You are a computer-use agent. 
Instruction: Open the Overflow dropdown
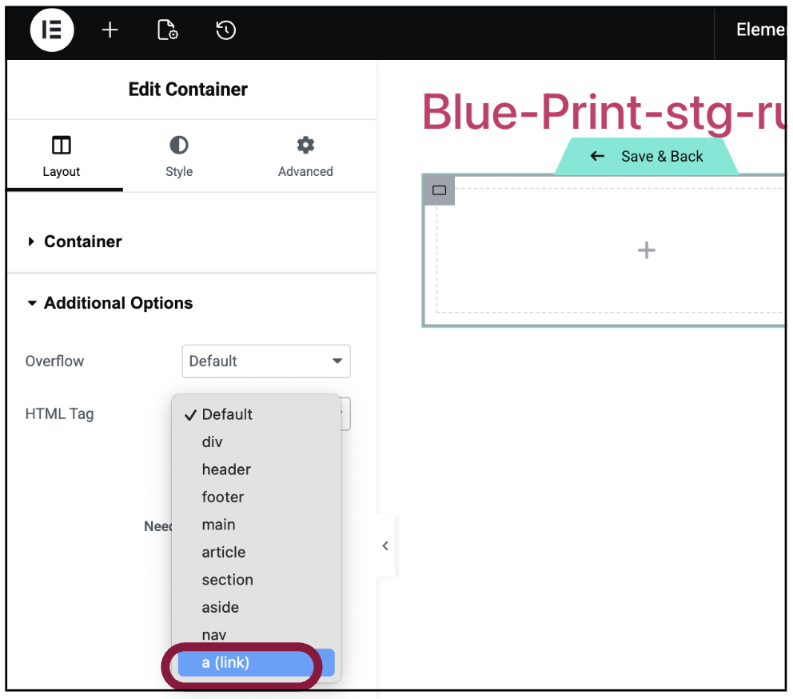coord(266,361)
